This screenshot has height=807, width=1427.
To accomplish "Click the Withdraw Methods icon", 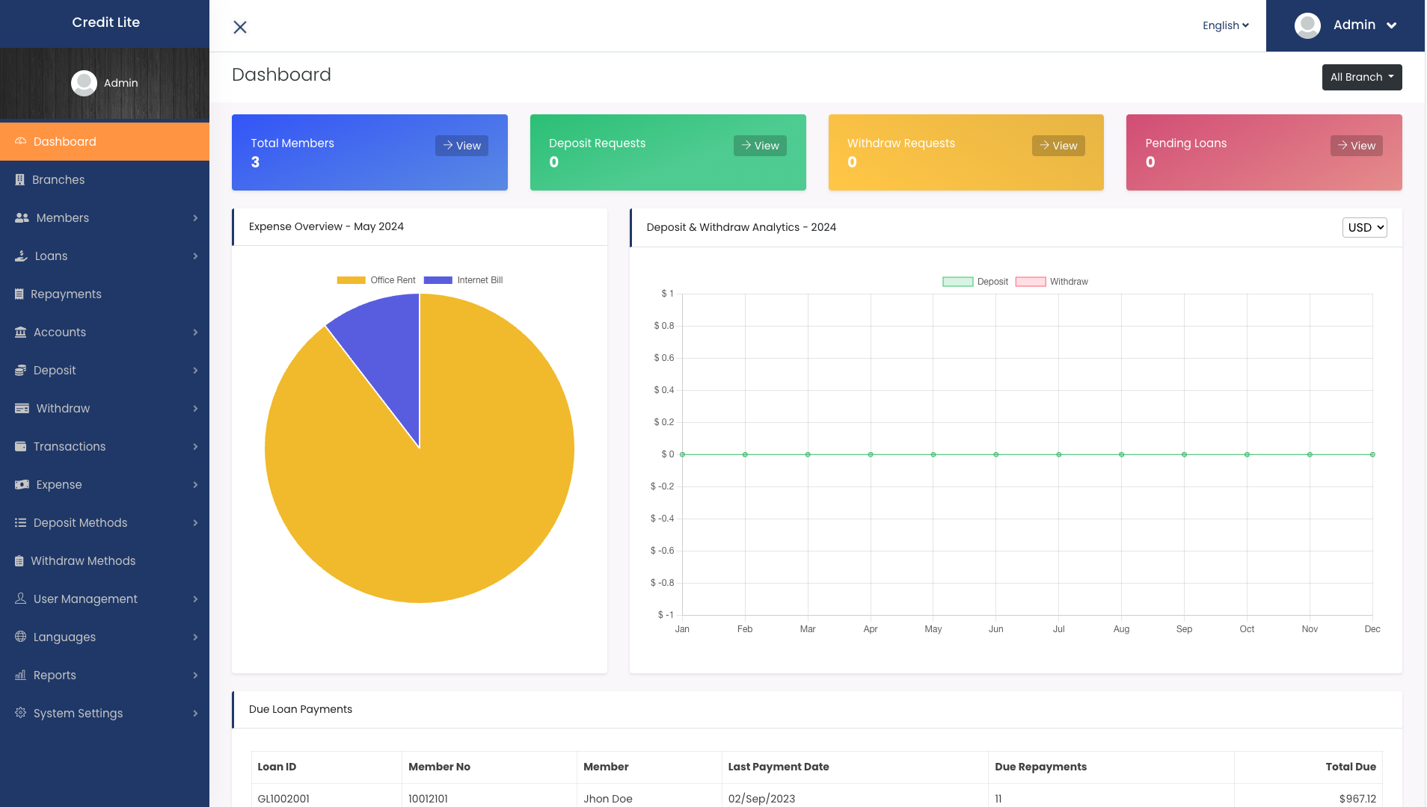I will tap(20, 560).
